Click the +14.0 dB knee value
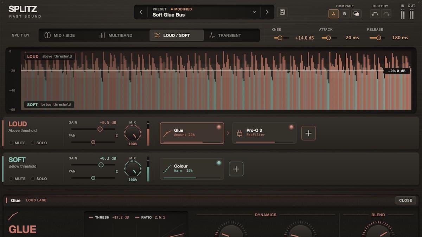This screenshot has height=237, width=422. click(x=305, y=38)
